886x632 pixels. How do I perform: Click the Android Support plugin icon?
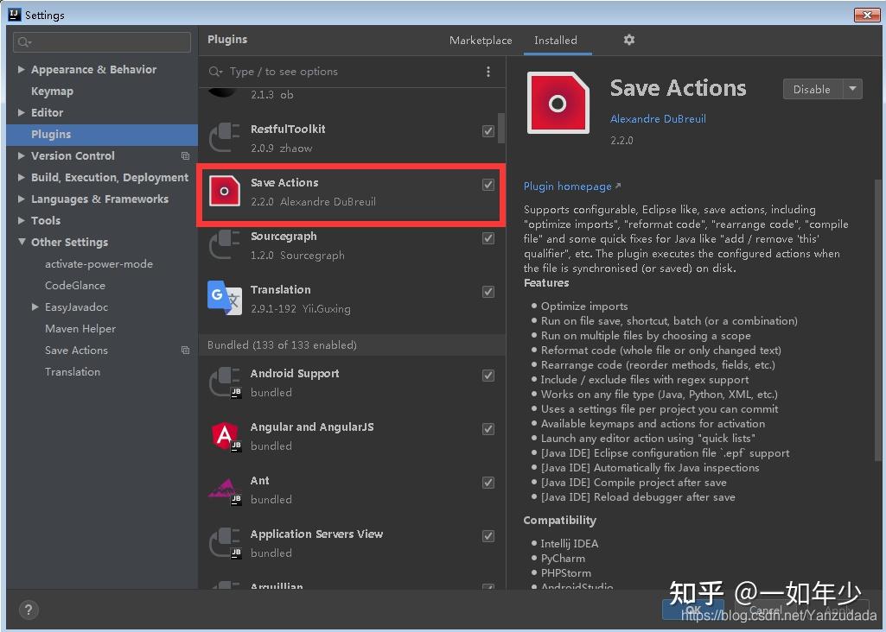pyautogui.click(x=224, y=382)
